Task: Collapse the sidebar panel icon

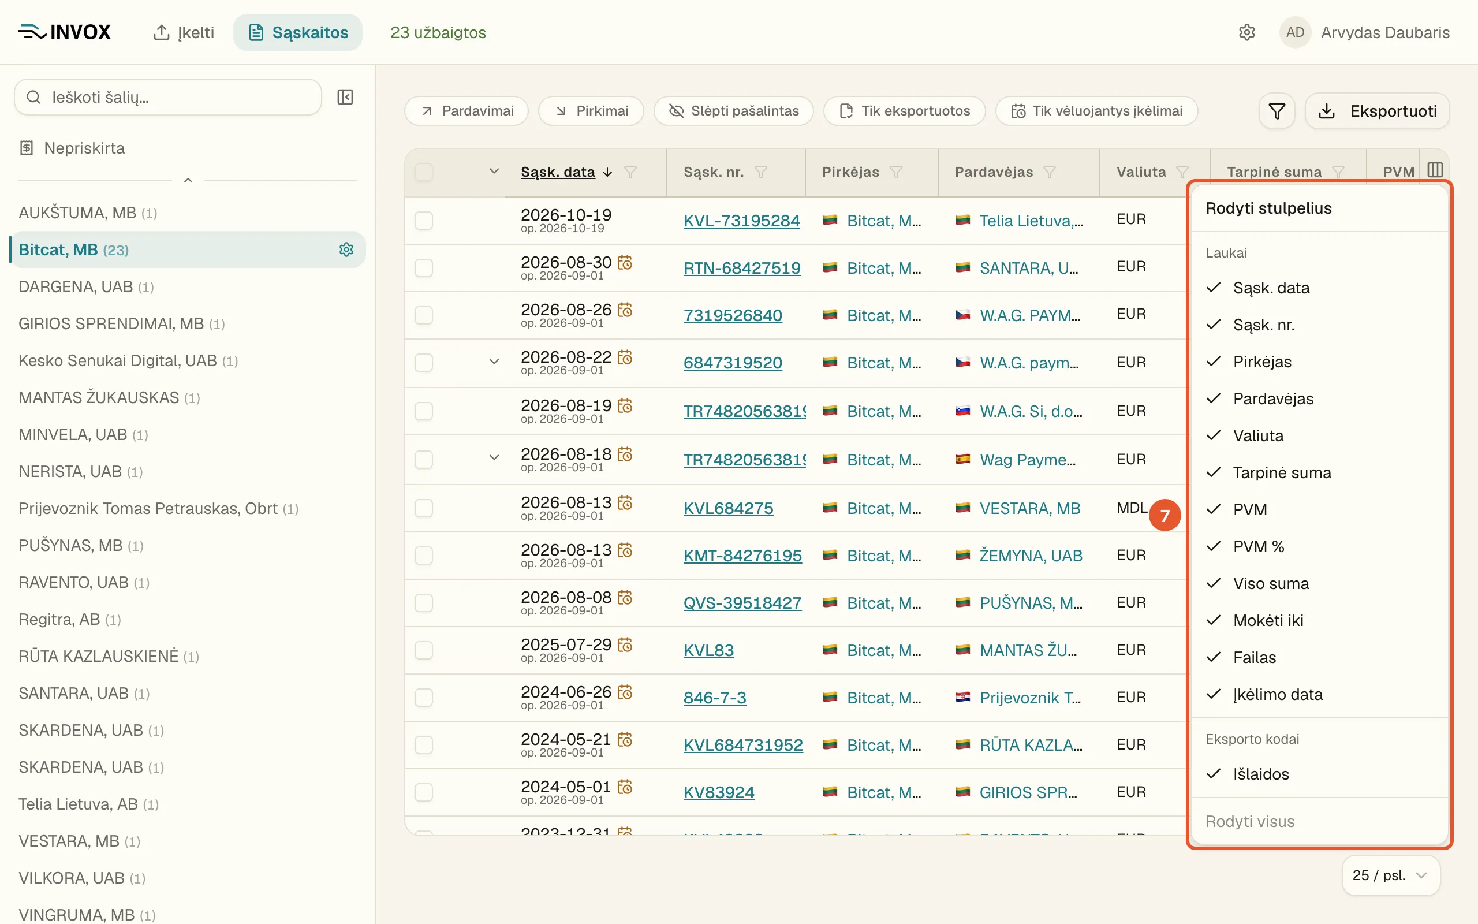Action: [345, 97]
